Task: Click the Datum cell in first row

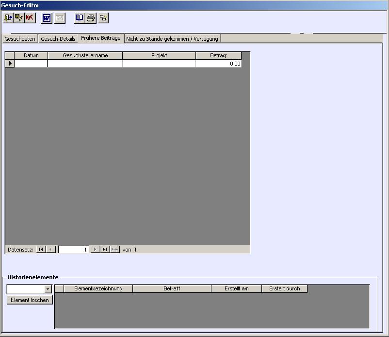Action: (x=31, y=64)
